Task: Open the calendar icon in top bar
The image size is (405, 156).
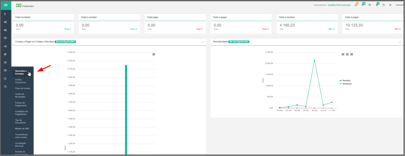Action: (384, 5)
